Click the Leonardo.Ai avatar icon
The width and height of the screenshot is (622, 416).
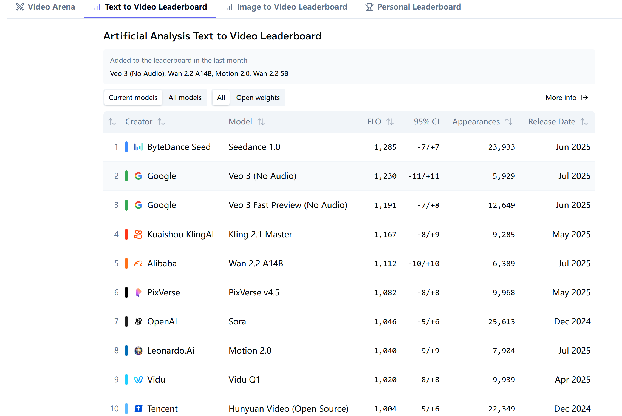(138, 351)
